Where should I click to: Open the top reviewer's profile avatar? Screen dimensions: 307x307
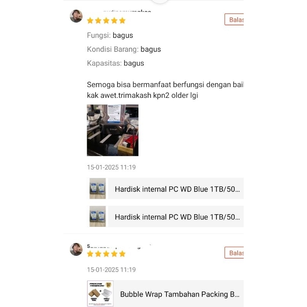point(76,16)
